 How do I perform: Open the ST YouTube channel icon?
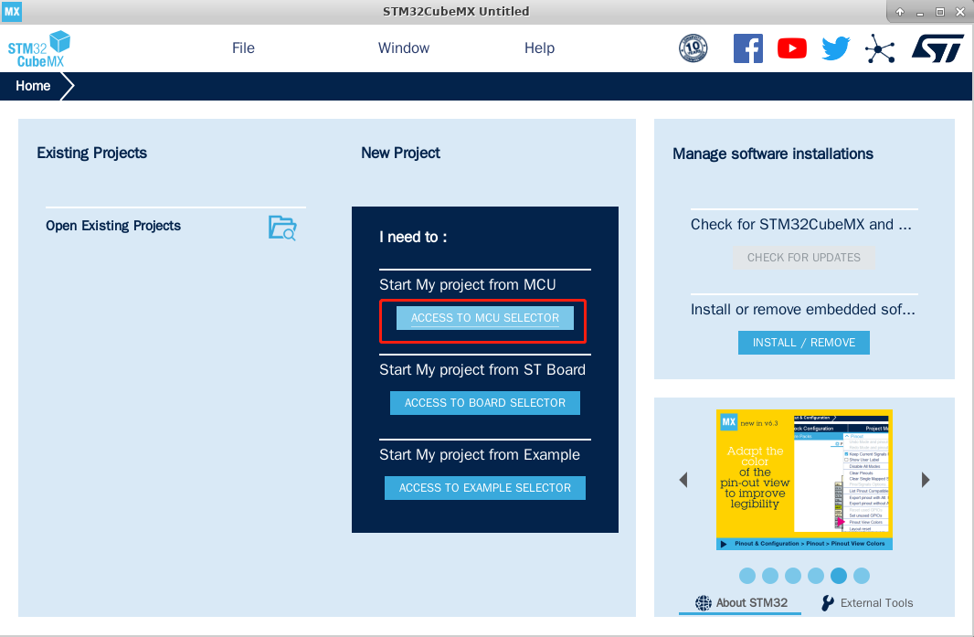[791, 48]
